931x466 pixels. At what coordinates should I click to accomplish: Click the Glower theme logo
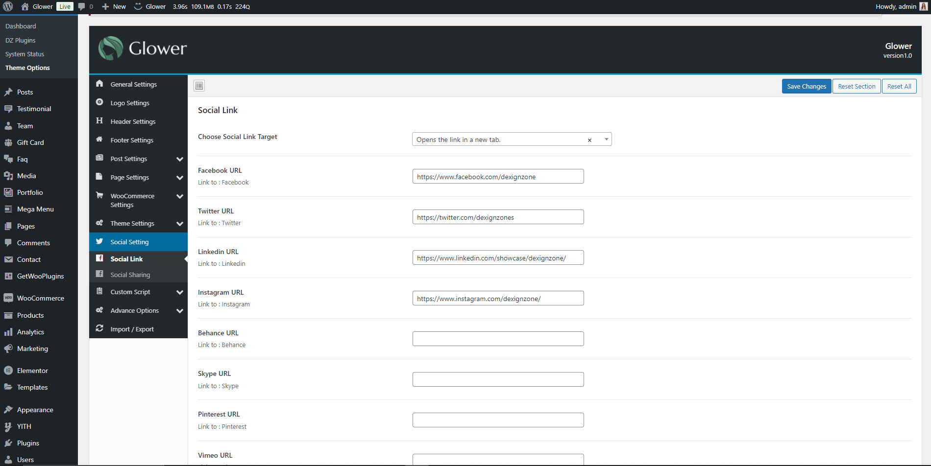143,48
